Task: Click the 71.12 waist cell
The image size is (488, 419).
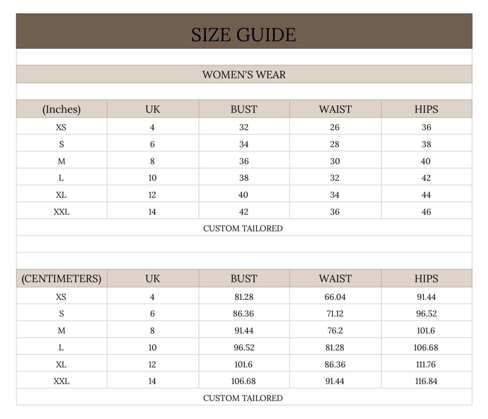Action: [x=335, y=313]
